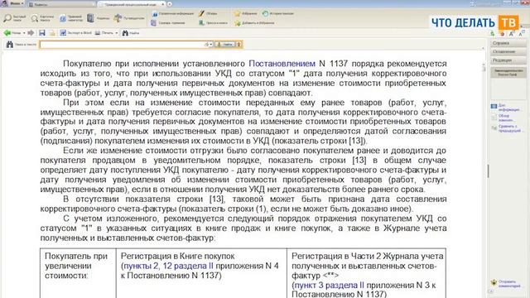Image resolution: width=530 pixels, height=298 pixels.
Task: Click Отправить комментарий at bottom right
Action: point(506,284)
